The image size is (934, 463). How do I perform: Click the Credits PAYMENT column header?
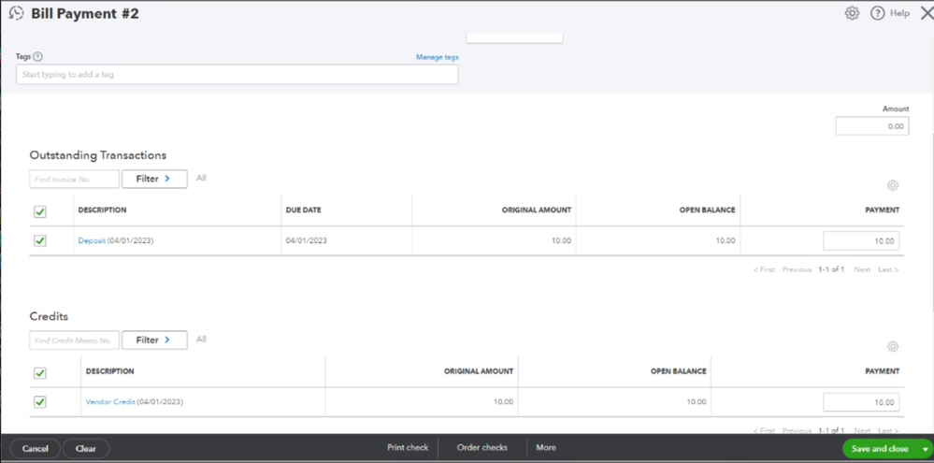(x=883, y=371)
